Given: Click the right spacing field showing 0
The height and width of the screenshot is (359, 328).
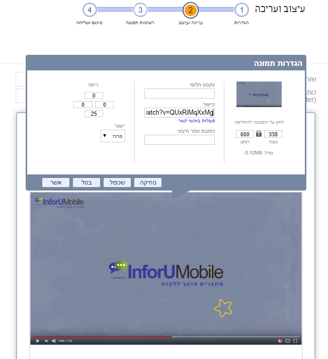Looking at the screenshot, I should [105, 105].
